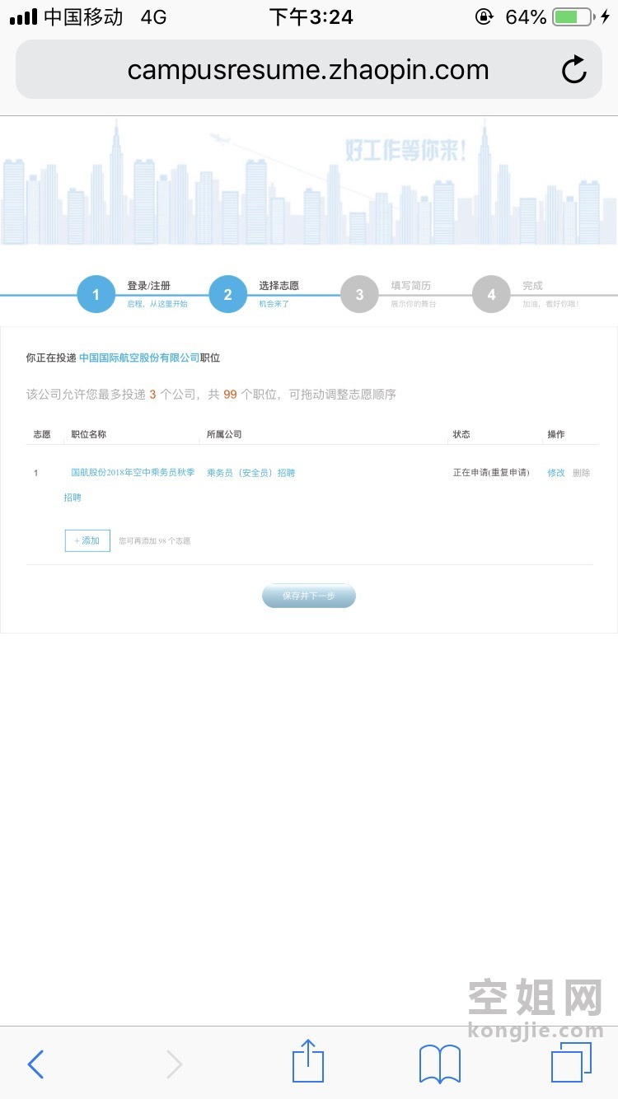Select step 3 circle 填写简历
Screen dimensions: 618x1099
(x=359, y=294)
